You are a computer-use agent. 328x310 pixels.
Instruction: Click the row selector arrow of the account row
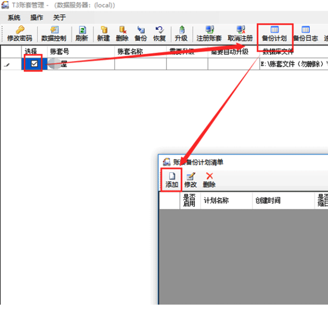(11, 64)
